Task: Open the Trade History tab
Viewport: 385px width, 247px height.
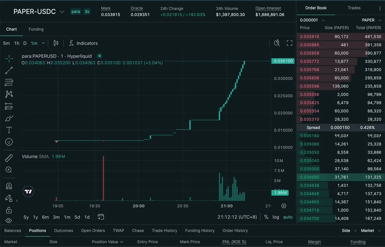Action: tap(165, 231)
